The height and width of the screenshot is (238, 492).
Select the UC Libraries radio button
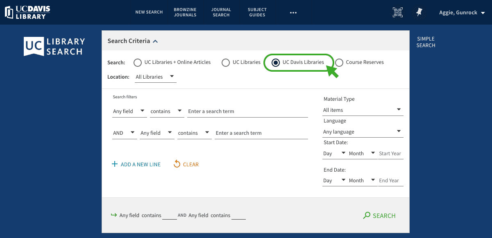[x=226, y=63]
